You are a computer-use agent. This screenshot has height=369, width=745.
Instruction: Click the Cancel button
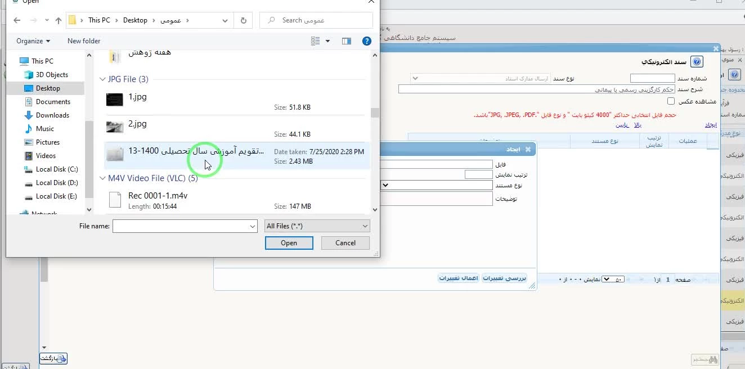tap(345, 243)
